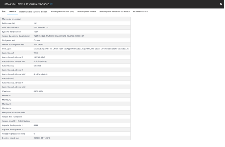Image resolution: width=225 pixels, height=147 pixels.
Task: Click the Moniteur 3 row label
Action: (7, 104)
